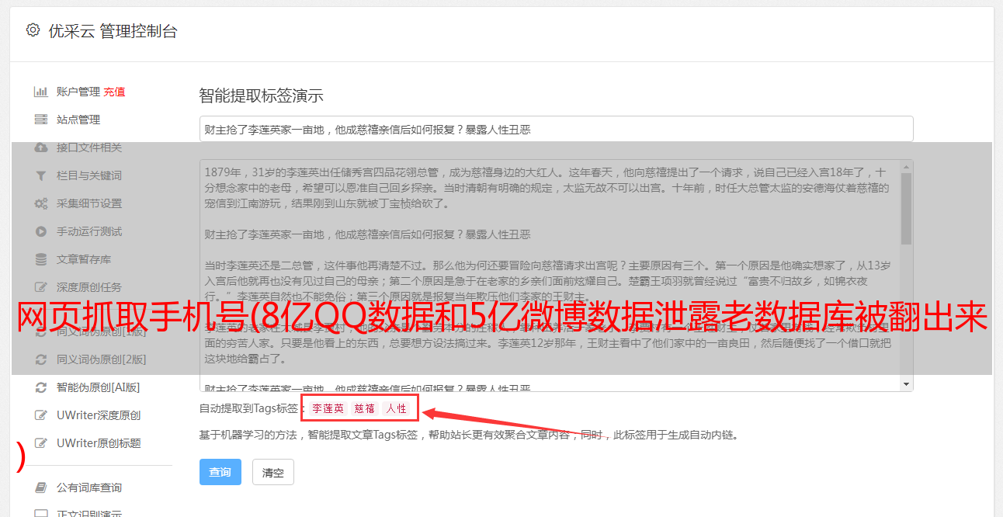Viewport: 1003px width, 517px height.
Task: Click the gear icon beside 优采云 管理控制台
Action: point(33,30)
